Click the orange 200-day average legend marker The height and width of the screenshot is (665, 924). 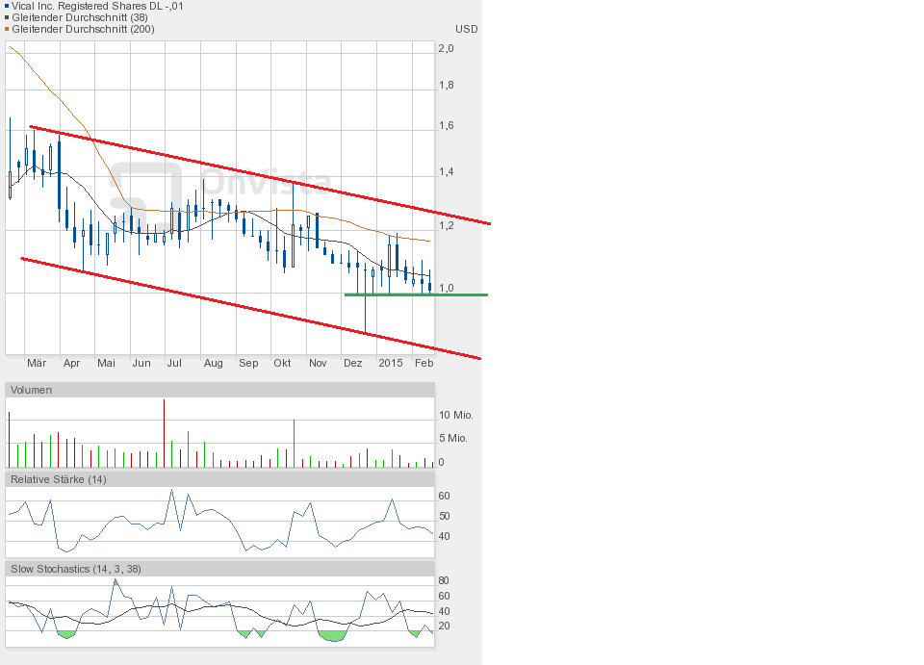(x=7, y=30)
